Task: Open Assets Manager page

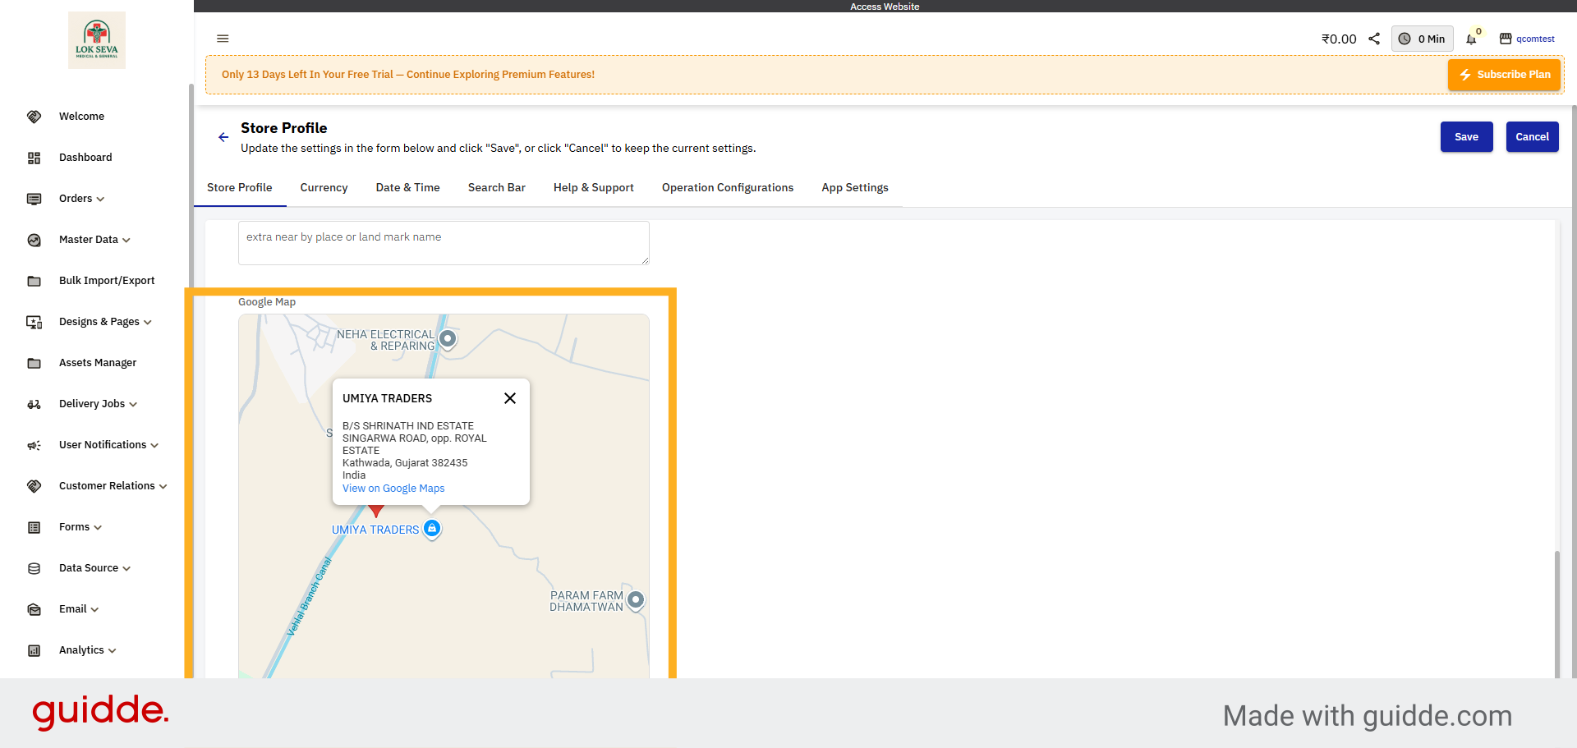Action: click(98, 363)
